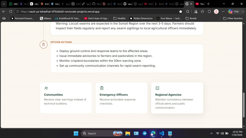Click the people icon on Communities card
Image resolution: width=246 pixels, height=138 pixels.
[46, 88]
